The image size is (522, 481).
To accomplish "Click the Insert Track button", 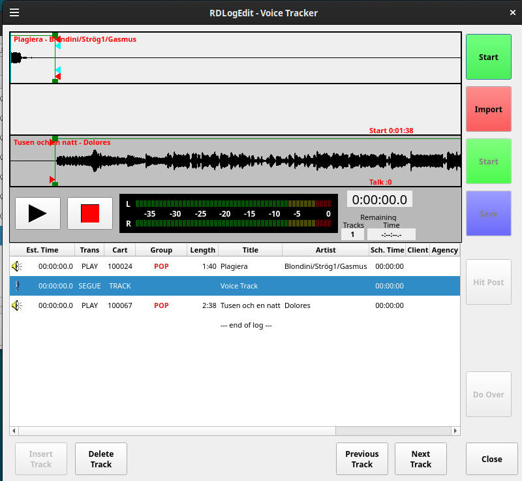I will [x=41, y=459].
